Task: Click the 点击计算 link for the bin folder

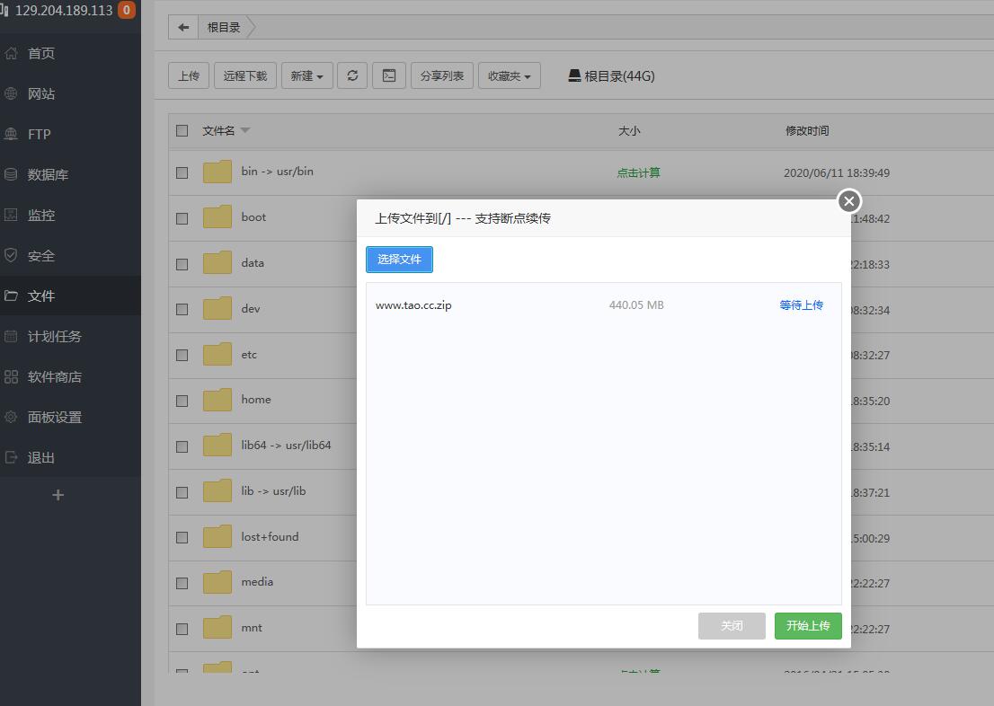Action: [x=638, y=172]
